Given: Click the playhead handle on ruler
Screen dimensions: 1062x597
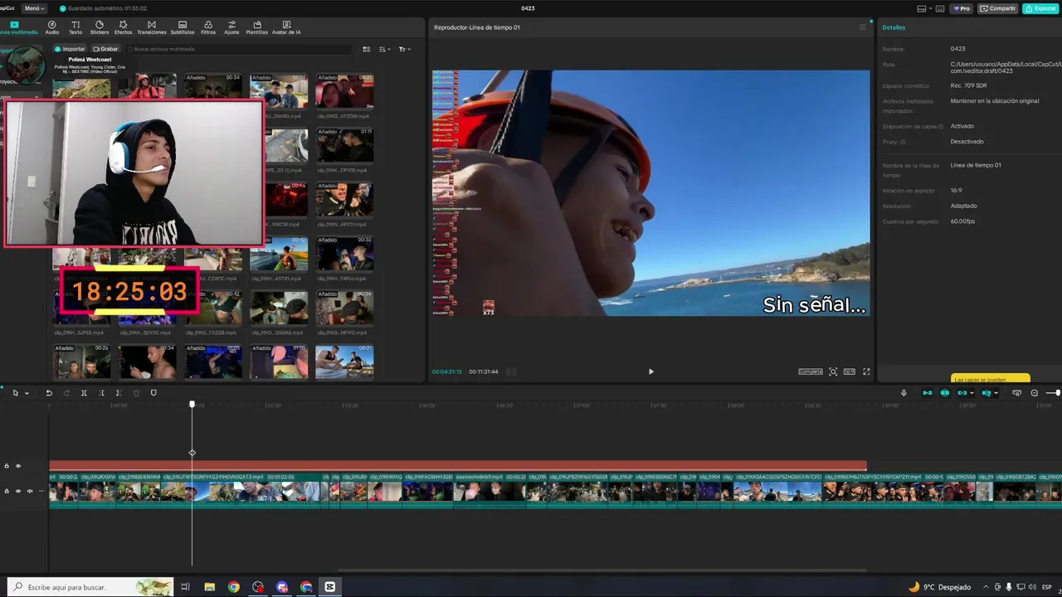Looking at the screenshot, I should pyautogui.click(x=192, y=404).
